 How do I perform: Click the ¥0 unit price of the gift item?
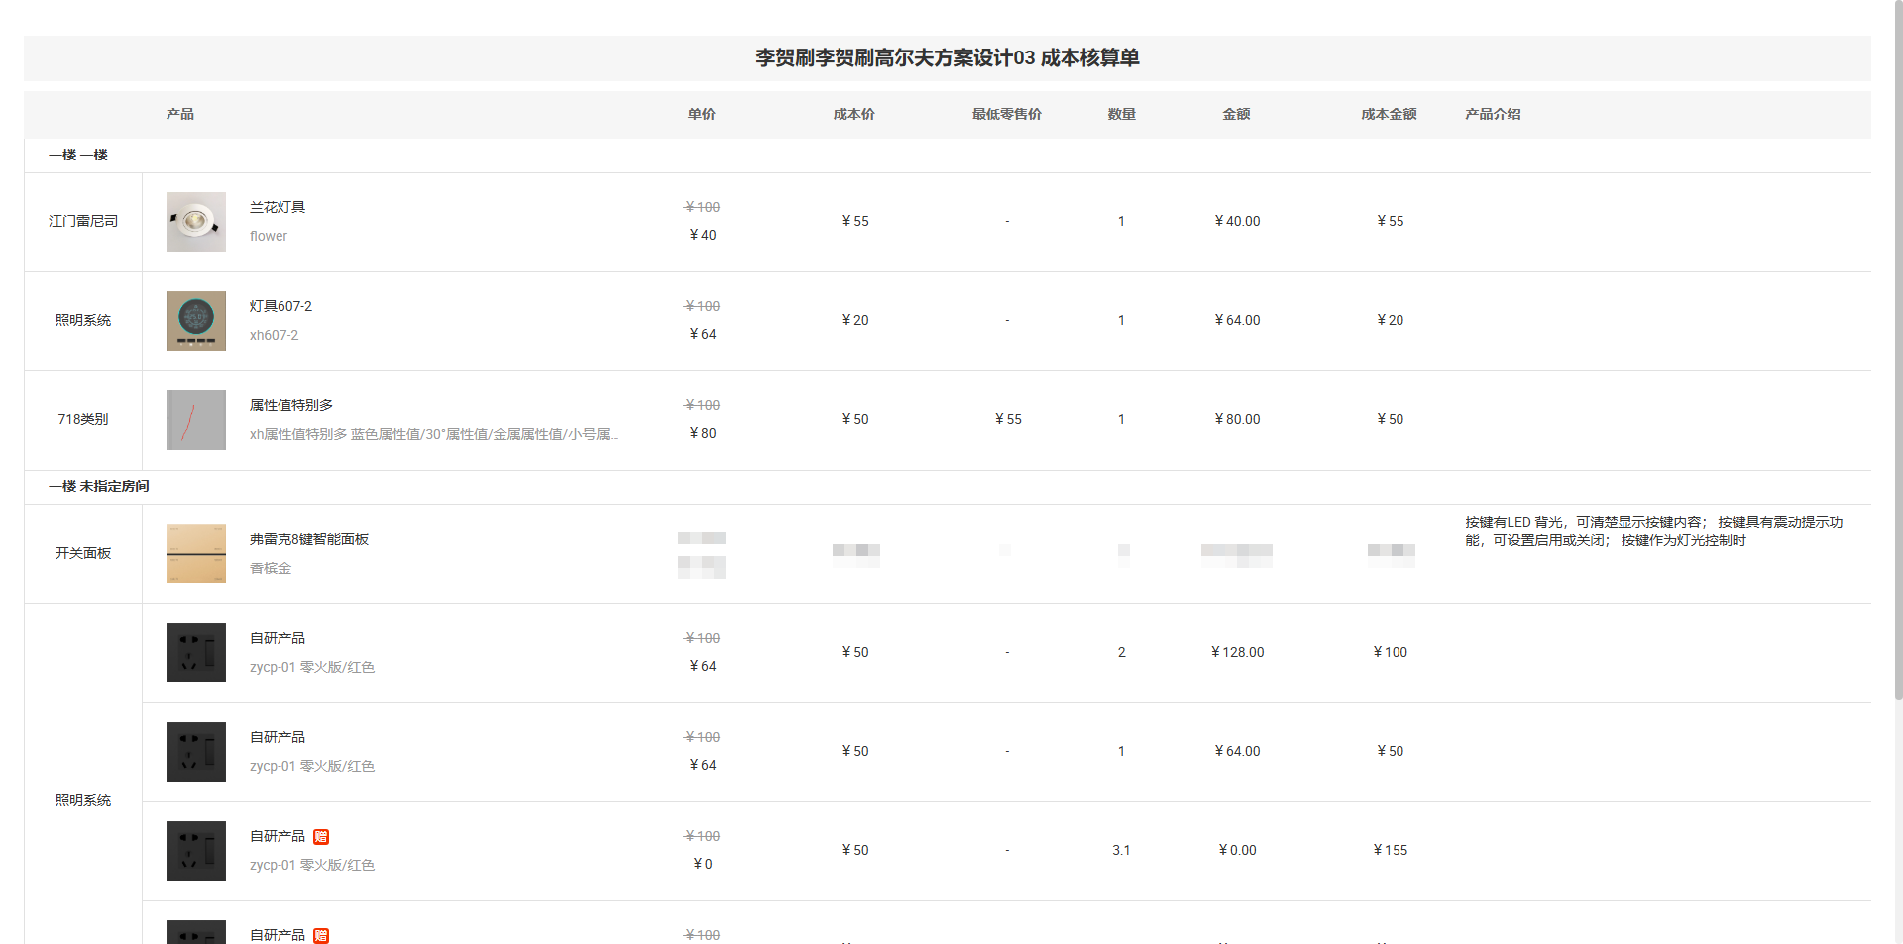(702, 864)
